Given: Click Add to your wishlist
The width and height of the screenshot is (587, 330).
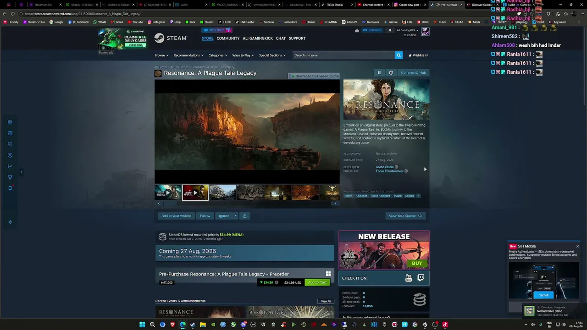Looking at the screenshot, I should 177,216.
